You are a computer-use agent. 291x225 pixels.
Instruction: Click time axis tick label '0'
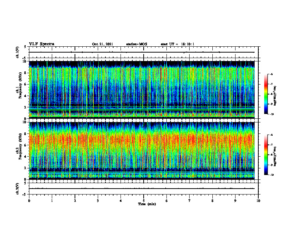(29, 200)
